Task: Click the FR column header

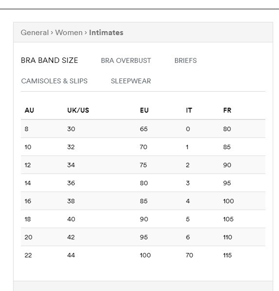Action: click(x=227, y=110)
